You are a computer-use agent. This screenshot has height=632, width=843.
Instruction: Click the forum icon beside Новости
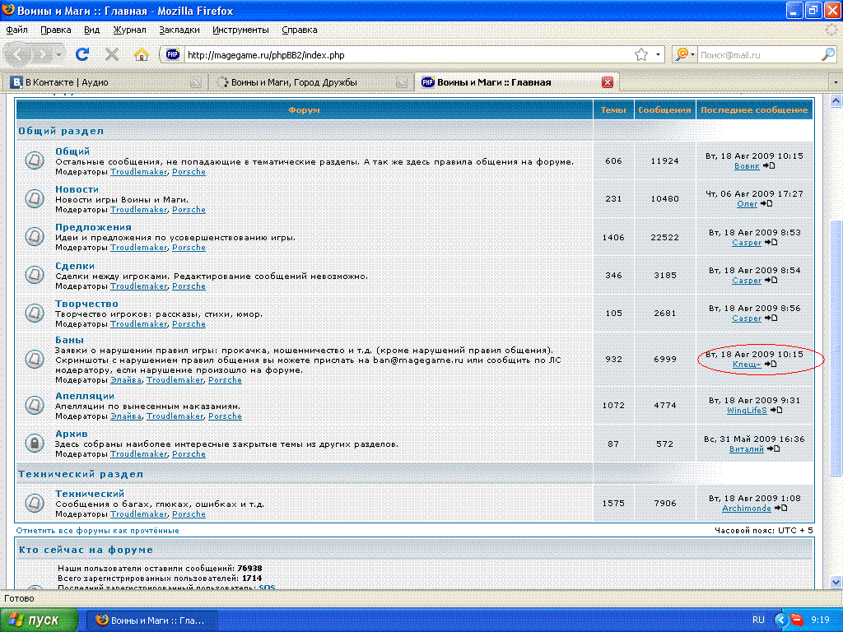(x=35, y=198)
